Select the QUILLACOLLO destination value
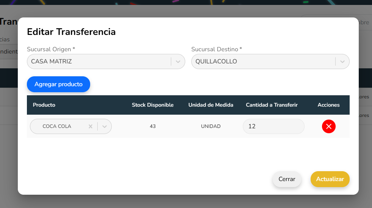 coord(216,61)
